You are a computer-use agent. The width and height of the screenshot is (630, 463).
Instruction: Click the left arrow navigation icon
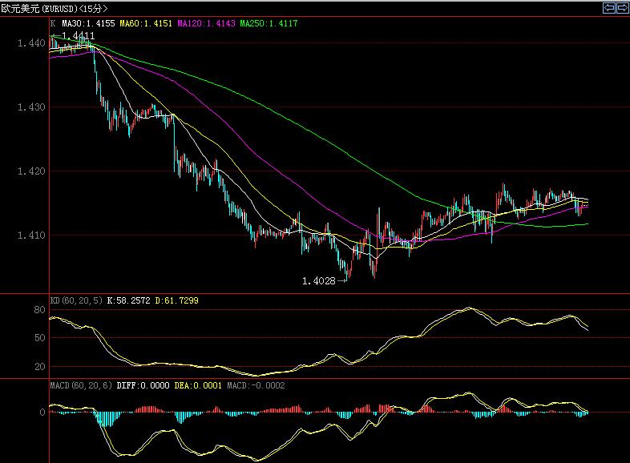[x=609, y=8]
